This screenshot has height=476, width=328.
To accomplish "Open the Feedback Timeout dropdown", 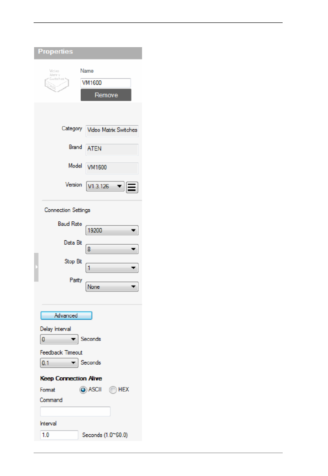I will tap(59, 363).
